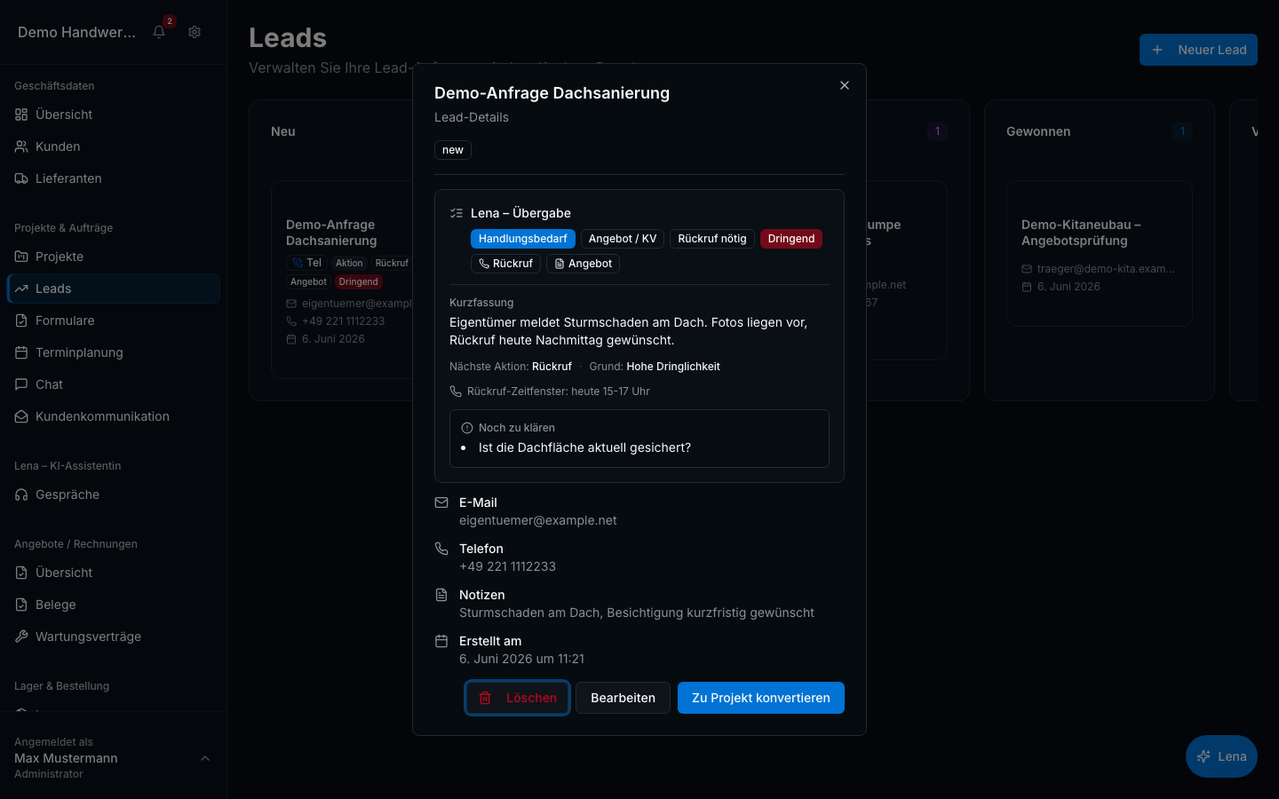Click the Kundenkommunikation envelope icon
The height and width of the screenshot is (799, 1279).
[21, 416]
